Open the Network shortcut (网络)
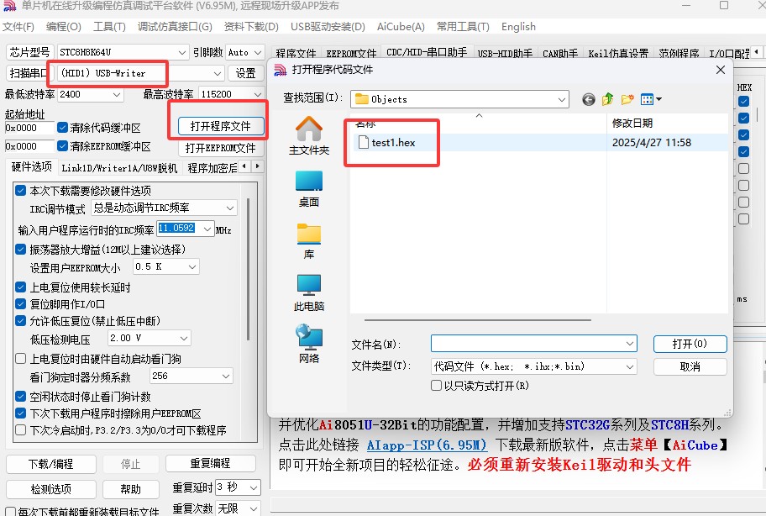The image size is (766, 516). [x=309, y=345]
